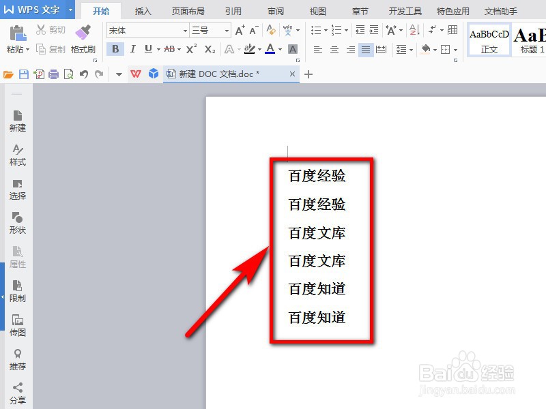
Task: Click the undo arrow icon
Action: coord(83,74)
